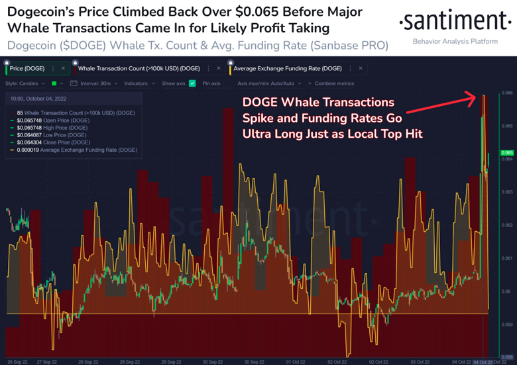Viewport: 517px width, 365px height.
Task: Click lock icon above Average Exchange Funding Rate
Action: pyautogui.click(x=231, y=62)
